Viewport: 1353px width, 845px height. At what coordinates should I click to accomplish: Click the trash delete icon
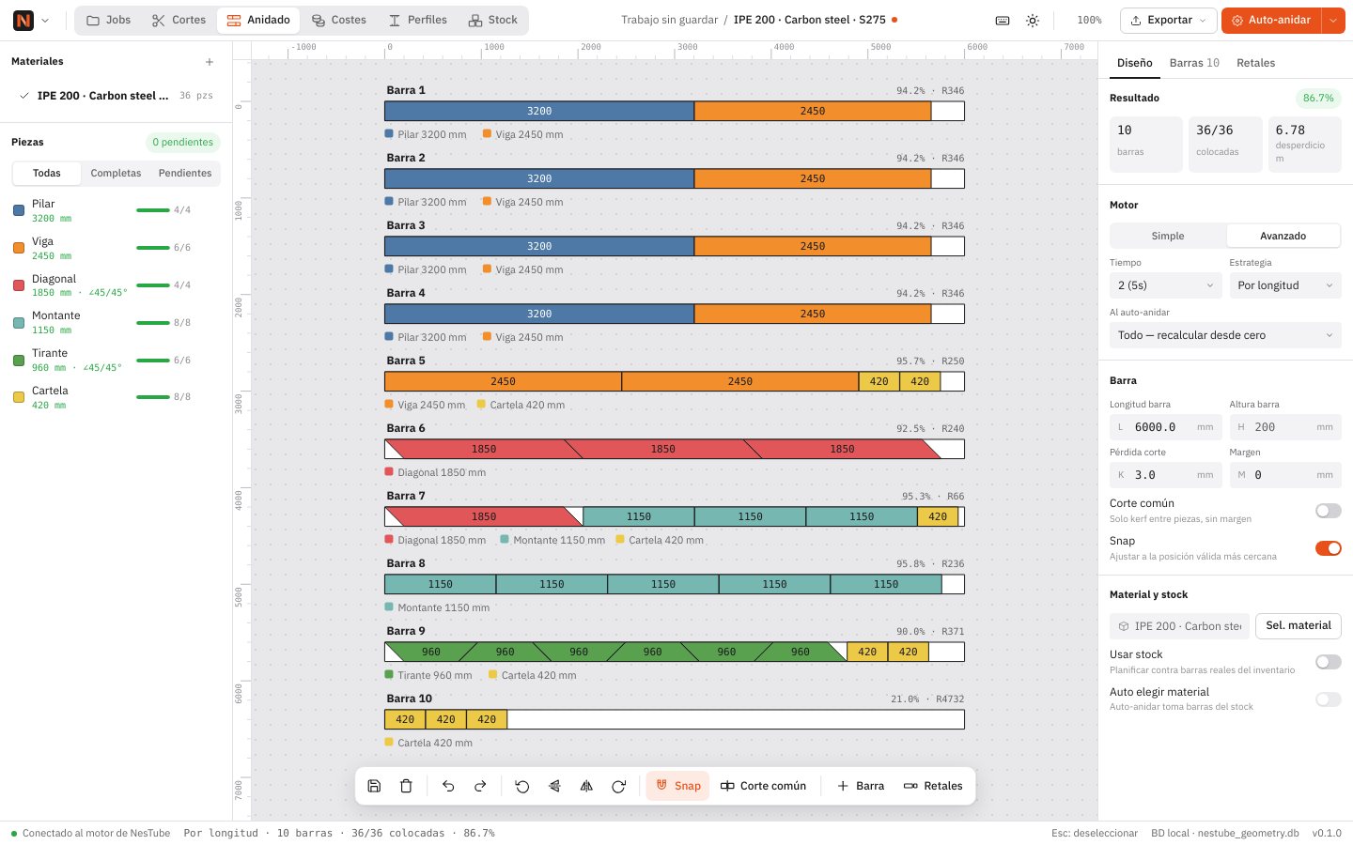click(x=406, y=786)
